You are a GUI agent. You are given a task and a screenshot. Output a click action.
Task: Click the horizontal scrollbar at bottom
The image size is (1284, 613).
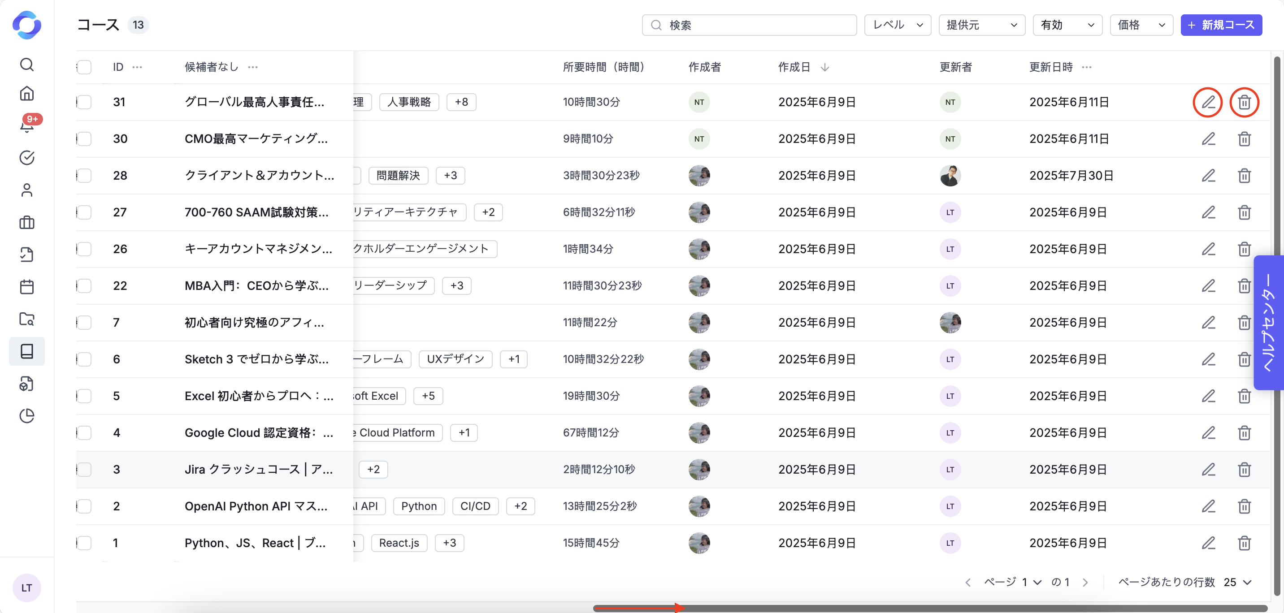coord(930,608)
